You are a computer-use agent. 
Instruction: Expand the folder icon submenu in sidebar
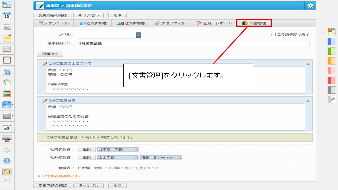click(12, 116)
